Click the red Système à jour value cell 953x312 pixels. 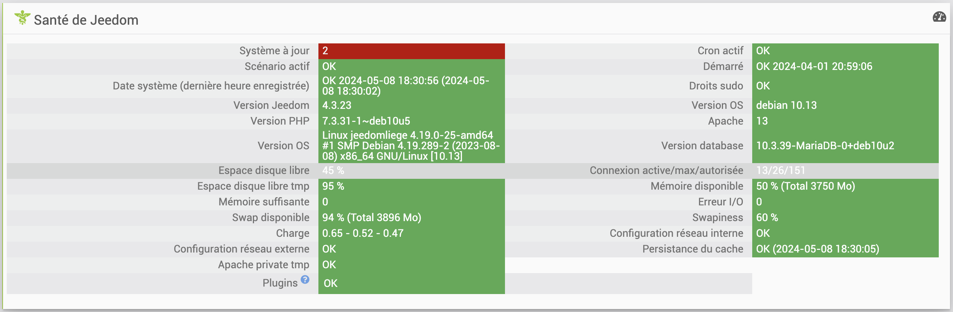click(411, 51)
